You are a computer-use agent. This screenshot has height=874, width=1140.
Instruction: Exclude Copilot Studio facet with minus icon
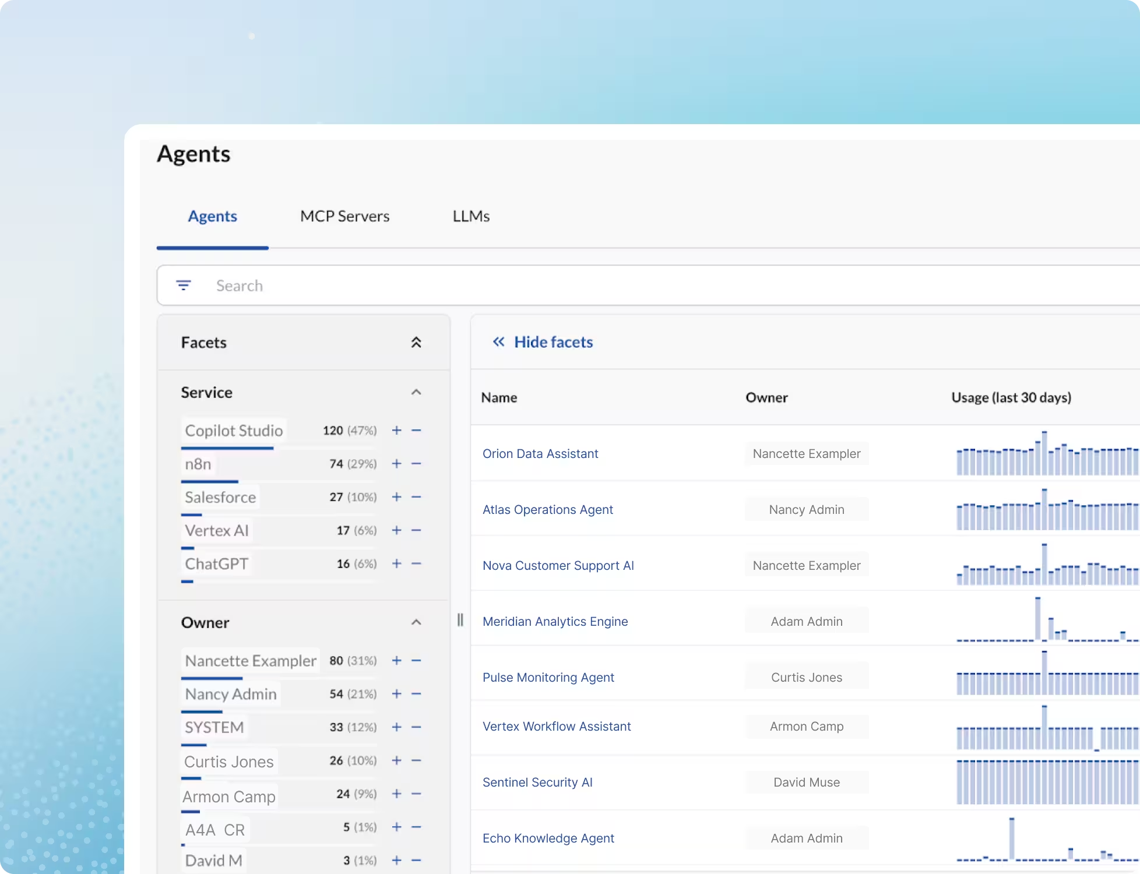(x=416, y=431)
